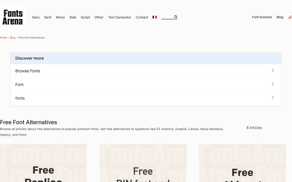This screenshot has height=182, width=292.
Task: Click the Free Font Alternatives heading
Action: pos(29,122)
